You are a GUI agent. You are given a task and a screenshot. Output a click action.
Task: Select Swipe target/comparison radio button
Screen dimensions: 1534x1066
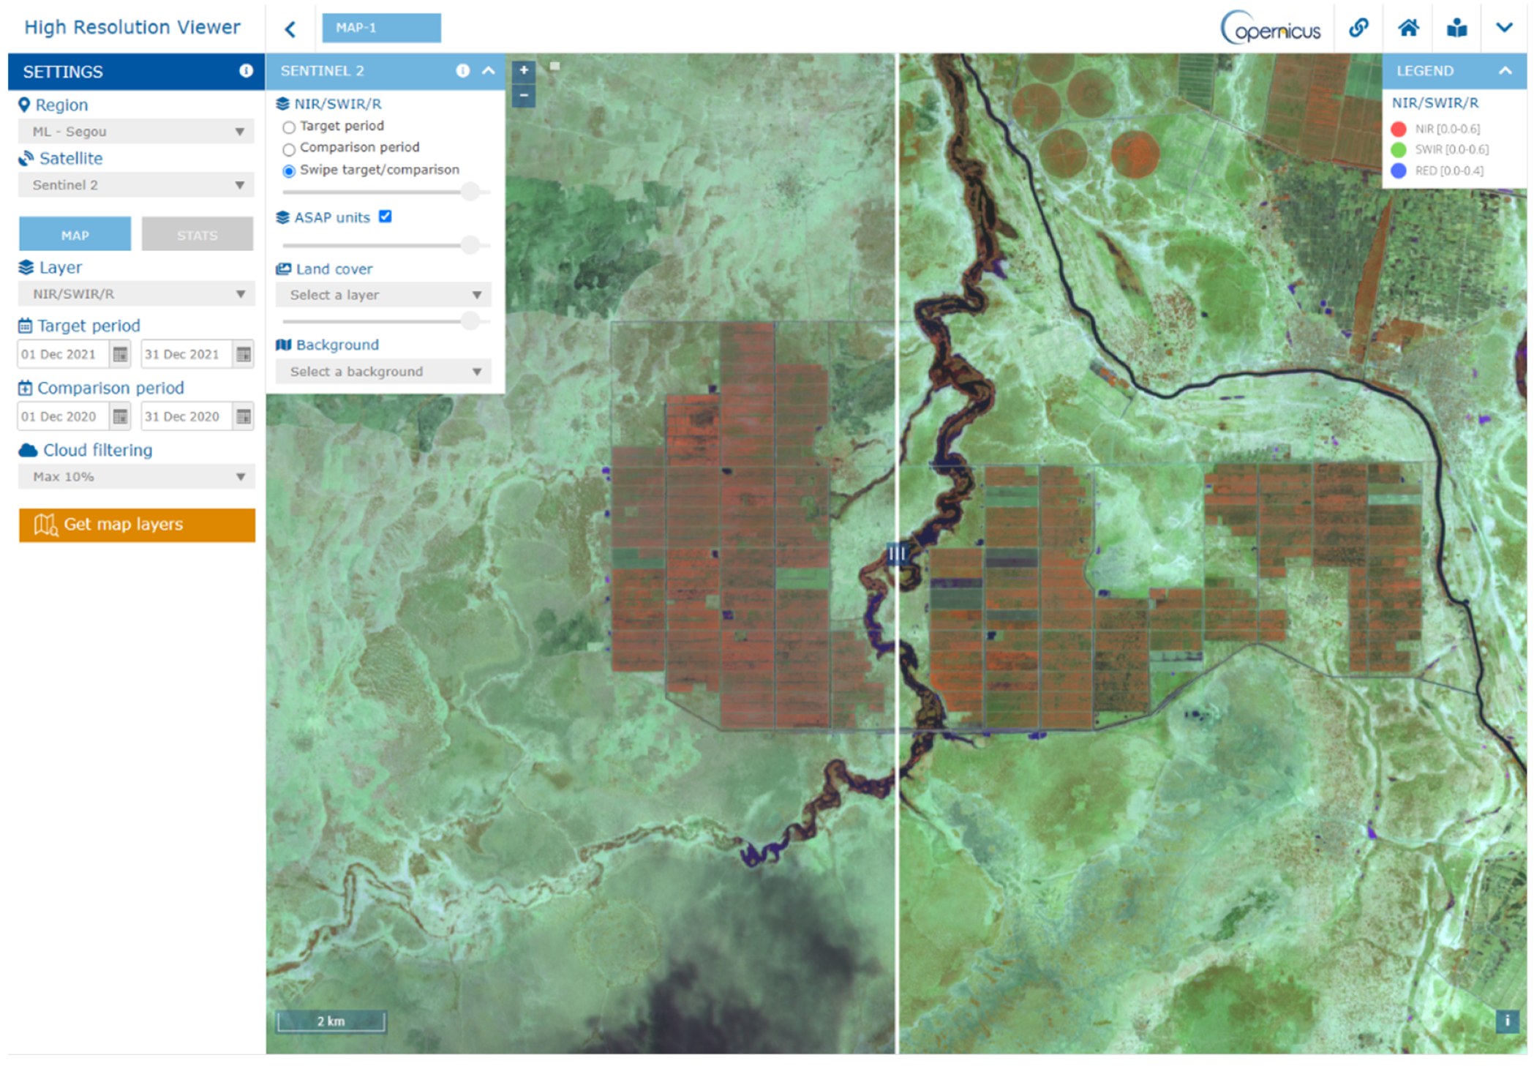click(x=289, y=171)
